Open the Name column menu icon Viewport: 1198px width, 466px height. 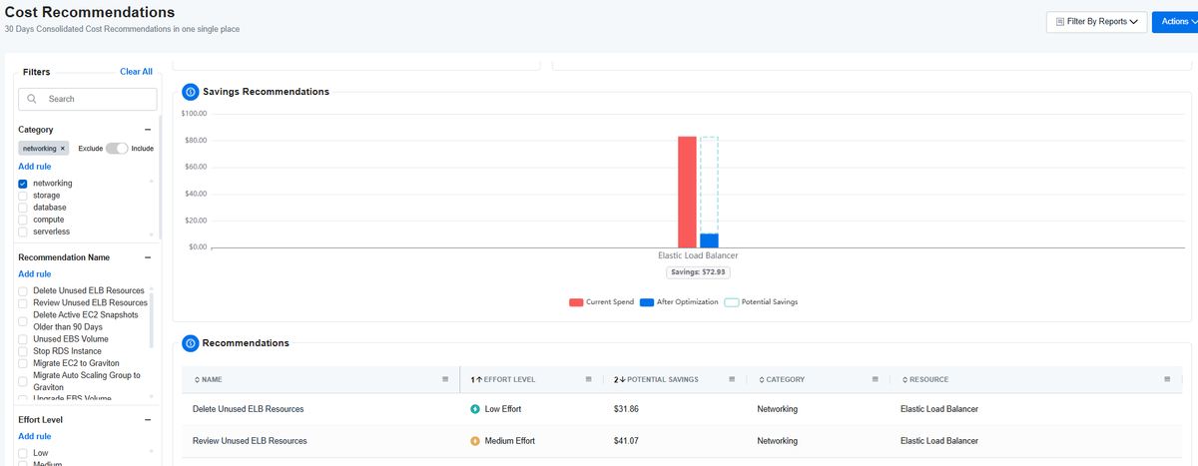445,379
